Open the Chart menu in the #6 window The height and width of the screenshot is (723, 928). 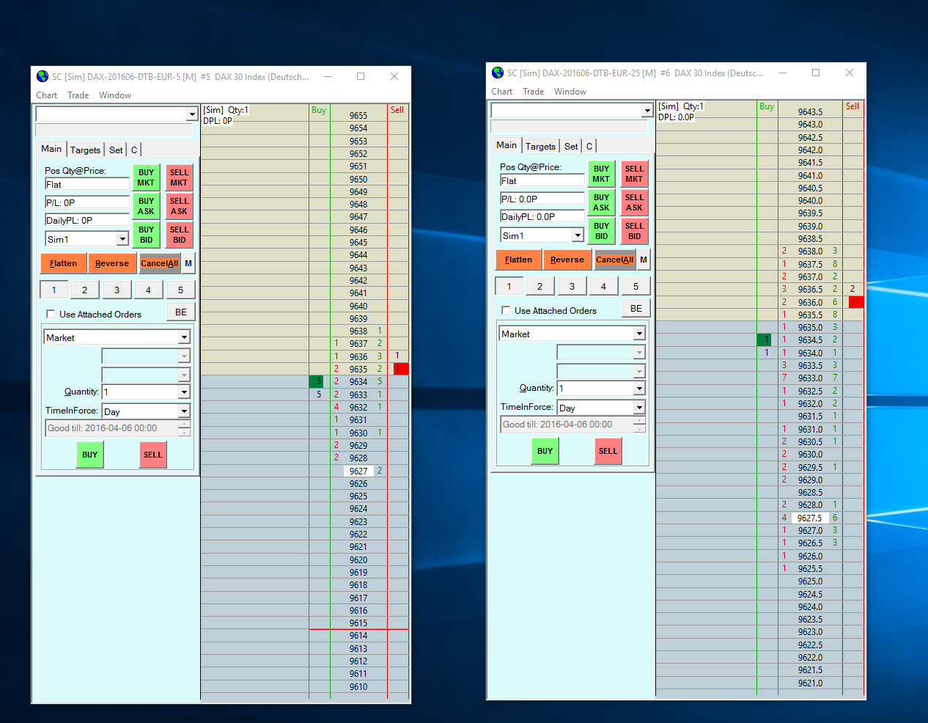502,92
